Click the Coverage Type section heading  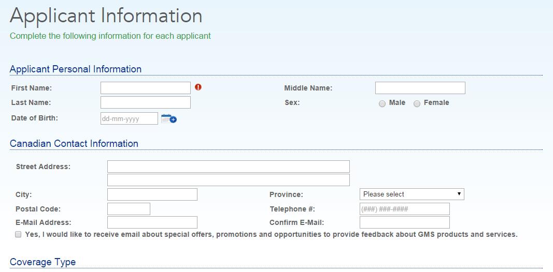point(42,262)
